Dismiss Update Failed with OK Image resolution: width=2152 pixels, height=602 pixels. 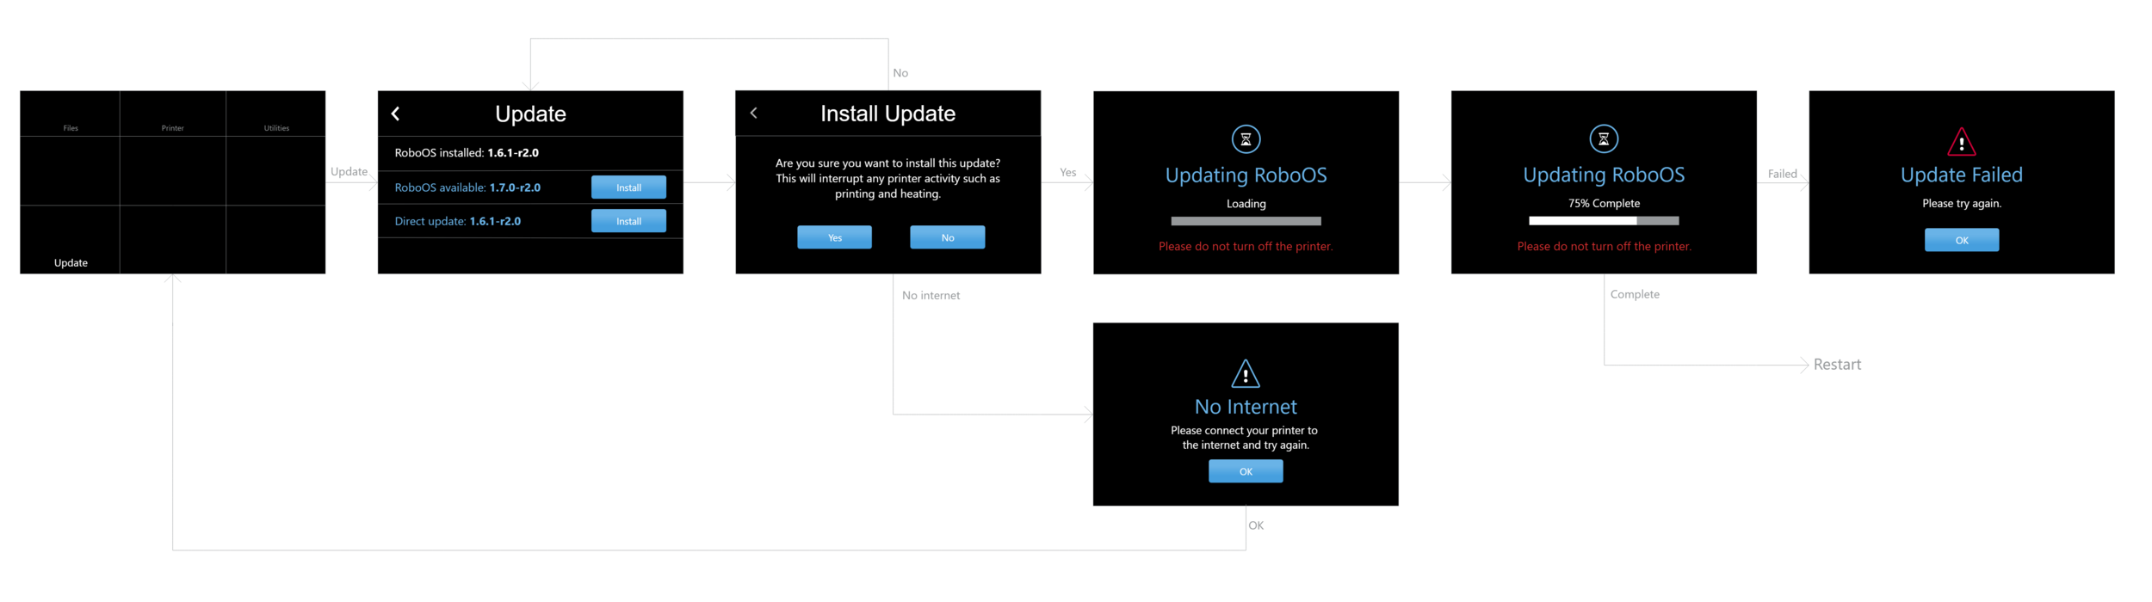coord(1962,240)
